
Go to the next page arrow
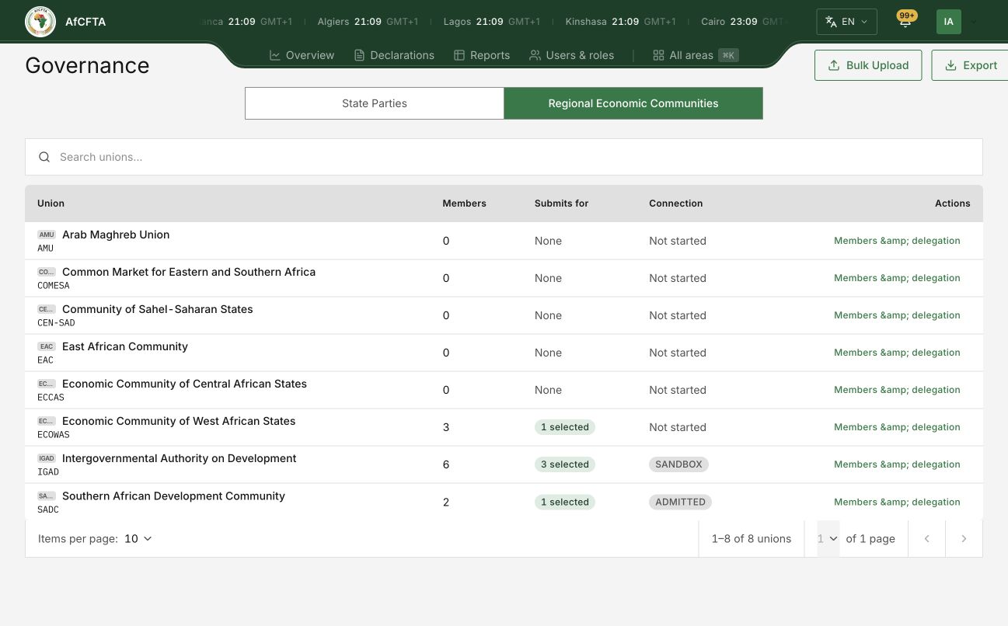(964, 538)
